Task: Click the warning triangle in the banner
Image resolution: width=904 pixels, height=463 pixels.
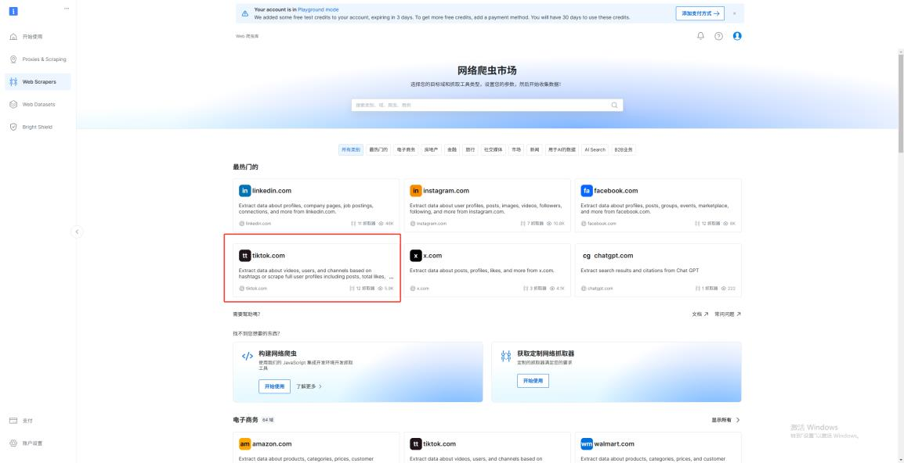Action: [x=245, y=13]
